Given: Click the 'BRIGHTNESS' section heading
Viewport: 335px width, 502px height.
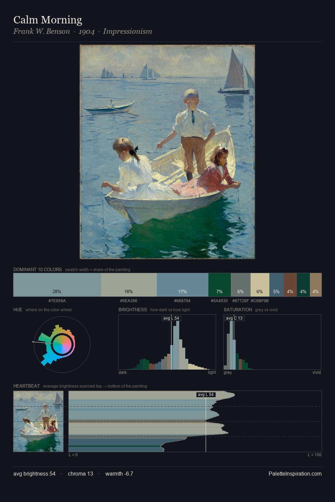Looking at the screenshot, I should click(133, 310).
